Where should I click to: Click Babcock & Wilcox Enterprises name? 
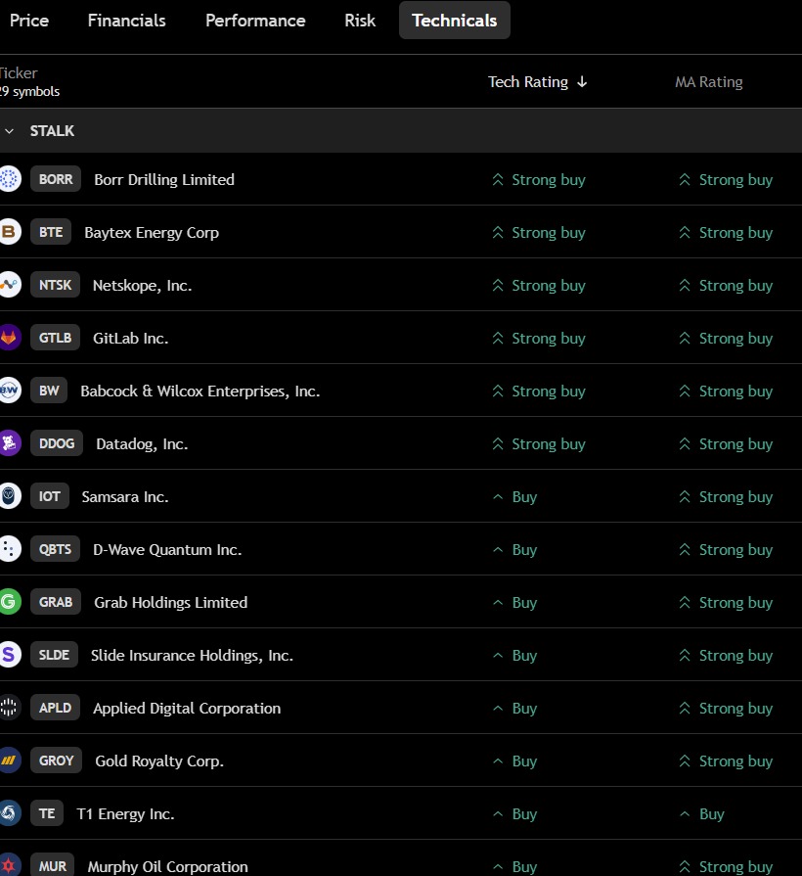pos(200,391)
